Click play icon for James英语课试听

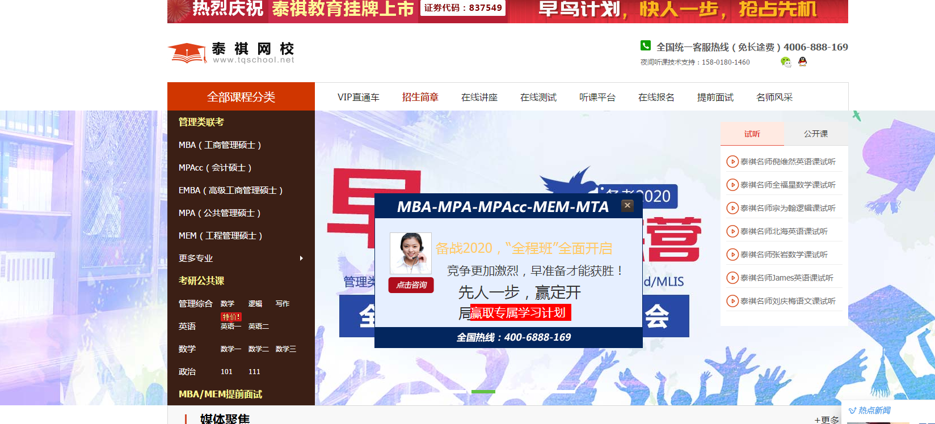(732, 278)
